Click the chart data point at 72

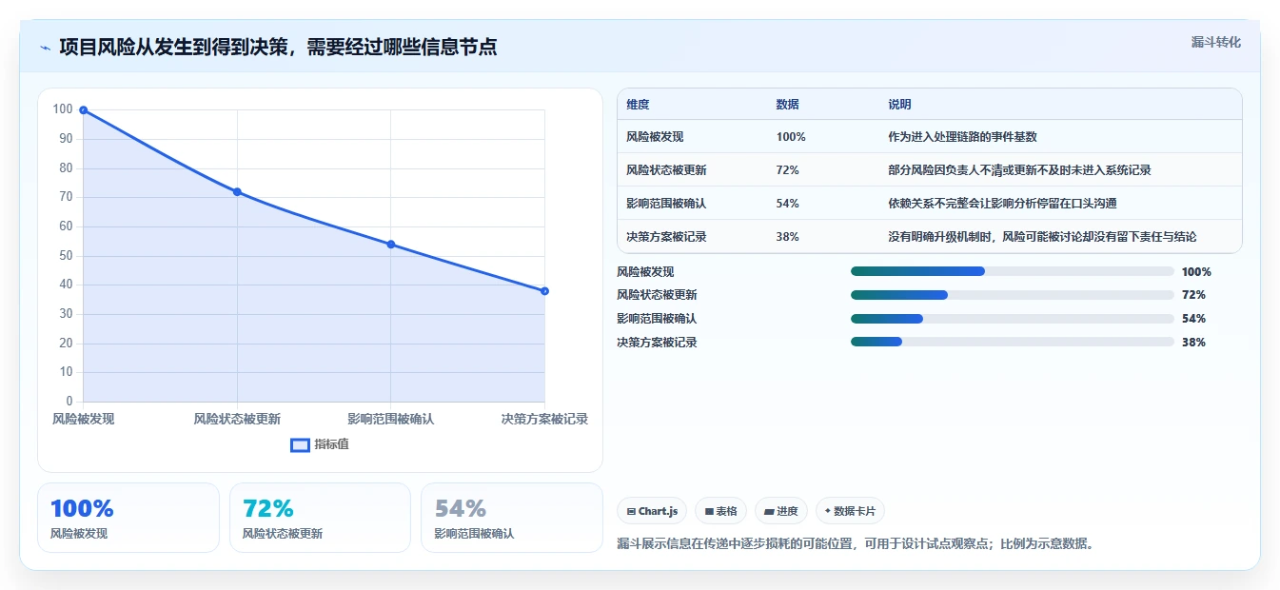[237, 192]
